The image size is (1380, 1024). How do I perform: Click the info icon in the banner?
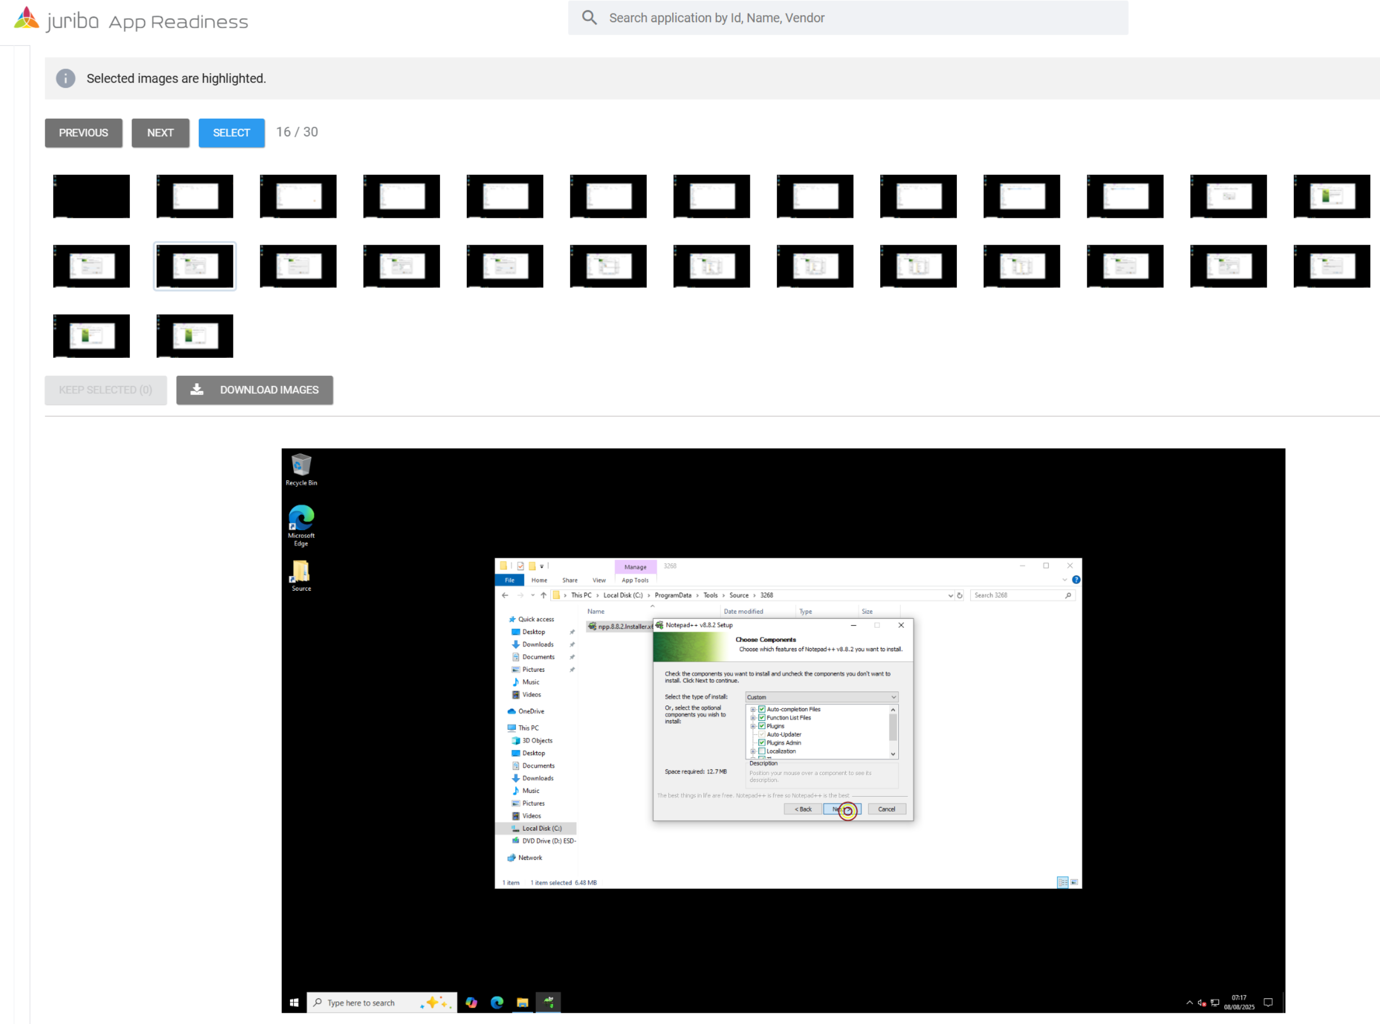[x=66, y=79]
